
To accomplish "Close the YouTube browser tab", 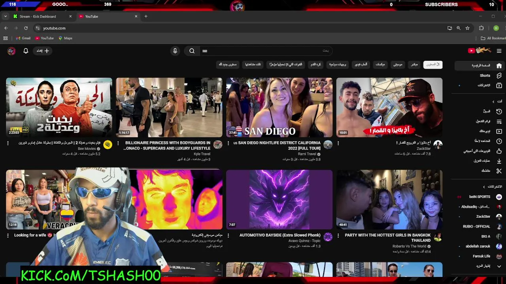I will (136, 17).
